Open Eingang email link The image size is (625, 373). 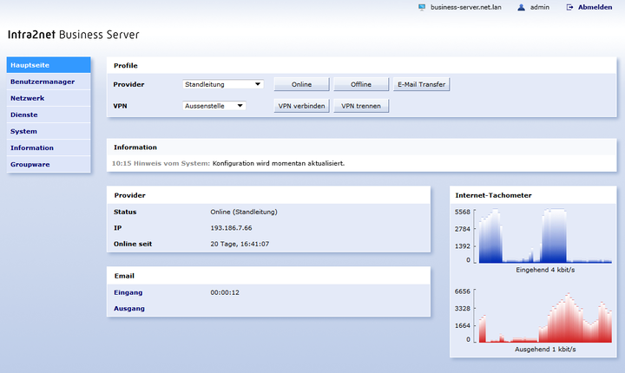pyautogui.click(x=128, y=292)
